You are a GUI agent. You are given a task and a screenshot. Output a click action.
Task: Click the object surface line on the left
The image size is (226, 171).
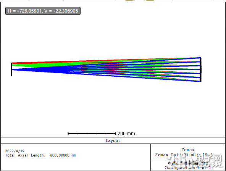click(11, 69)
